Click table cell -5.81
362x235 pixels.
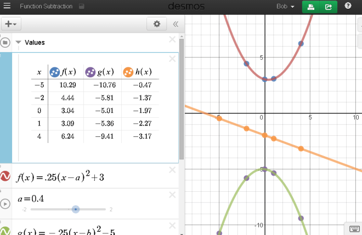pyautogui.click(x=104, y=98)
